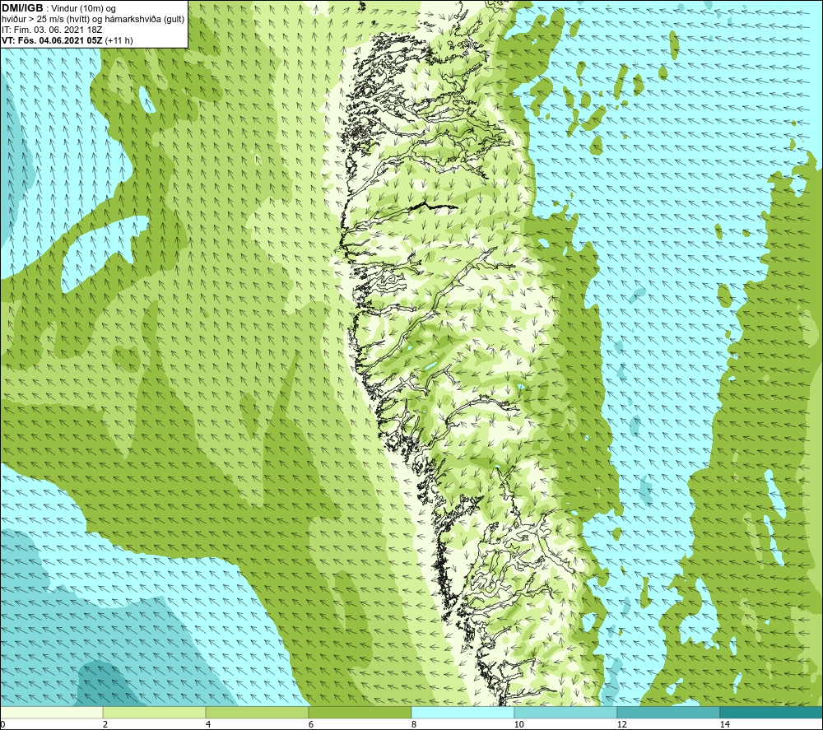823x730 pixels.
Task: Click the scale label '2'
Action: pyautogui.click(x=105, y=724)
